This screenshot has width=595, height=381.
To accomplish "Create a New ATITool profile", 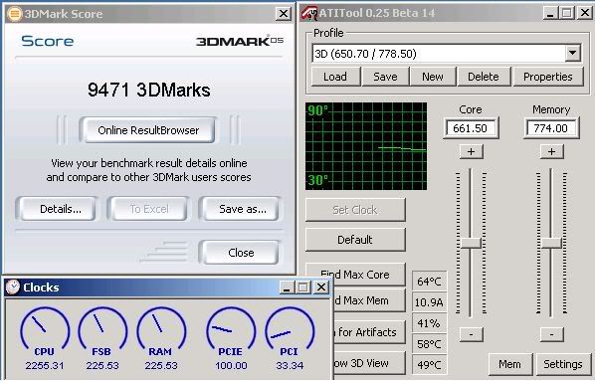I will point(433,77).
